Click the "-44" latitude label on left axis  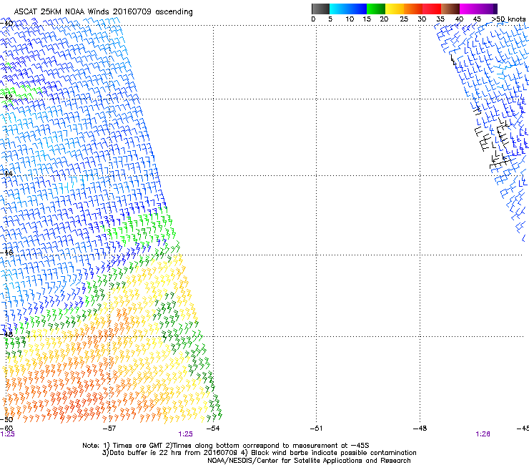(x=6, y=174)
